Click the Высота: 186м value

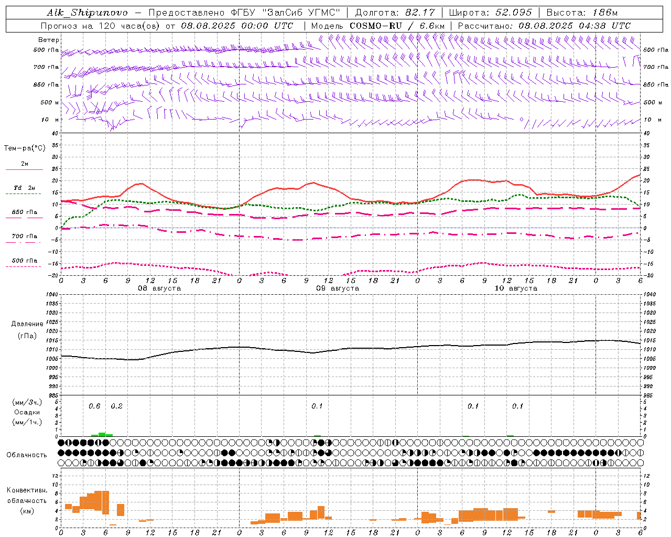coord(582,13)
